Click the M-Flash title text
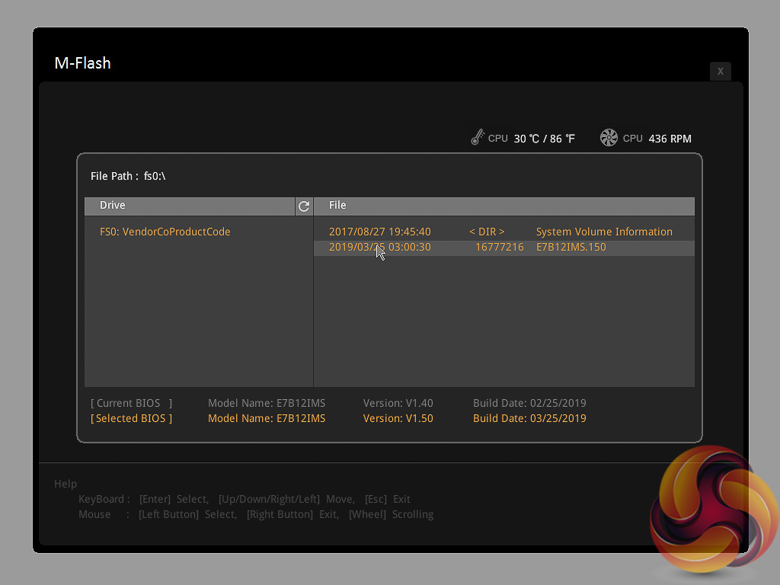Viewport: 780px width, 585px height. coord(82,63)
